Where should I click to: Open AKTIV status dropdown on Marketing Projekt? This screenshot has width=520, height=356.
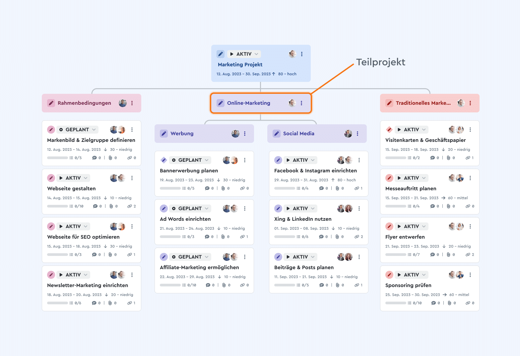tap(244, 54)
